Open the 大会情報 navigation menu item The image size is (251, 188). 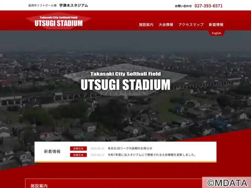tap(166, 25)
